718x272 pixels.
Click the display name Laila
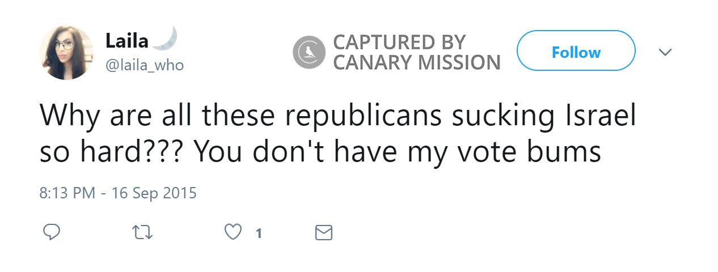[x=126, y=41]
